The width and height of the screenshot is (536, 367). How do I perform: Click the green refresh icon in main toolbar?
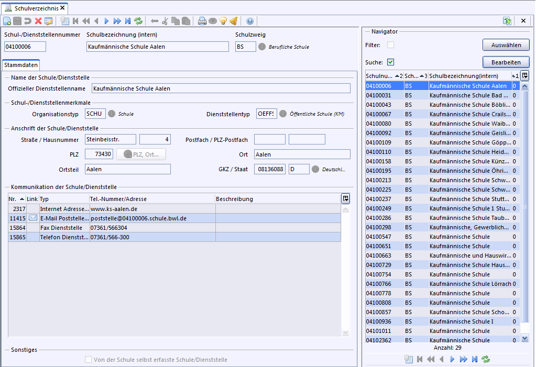point(138,21)
